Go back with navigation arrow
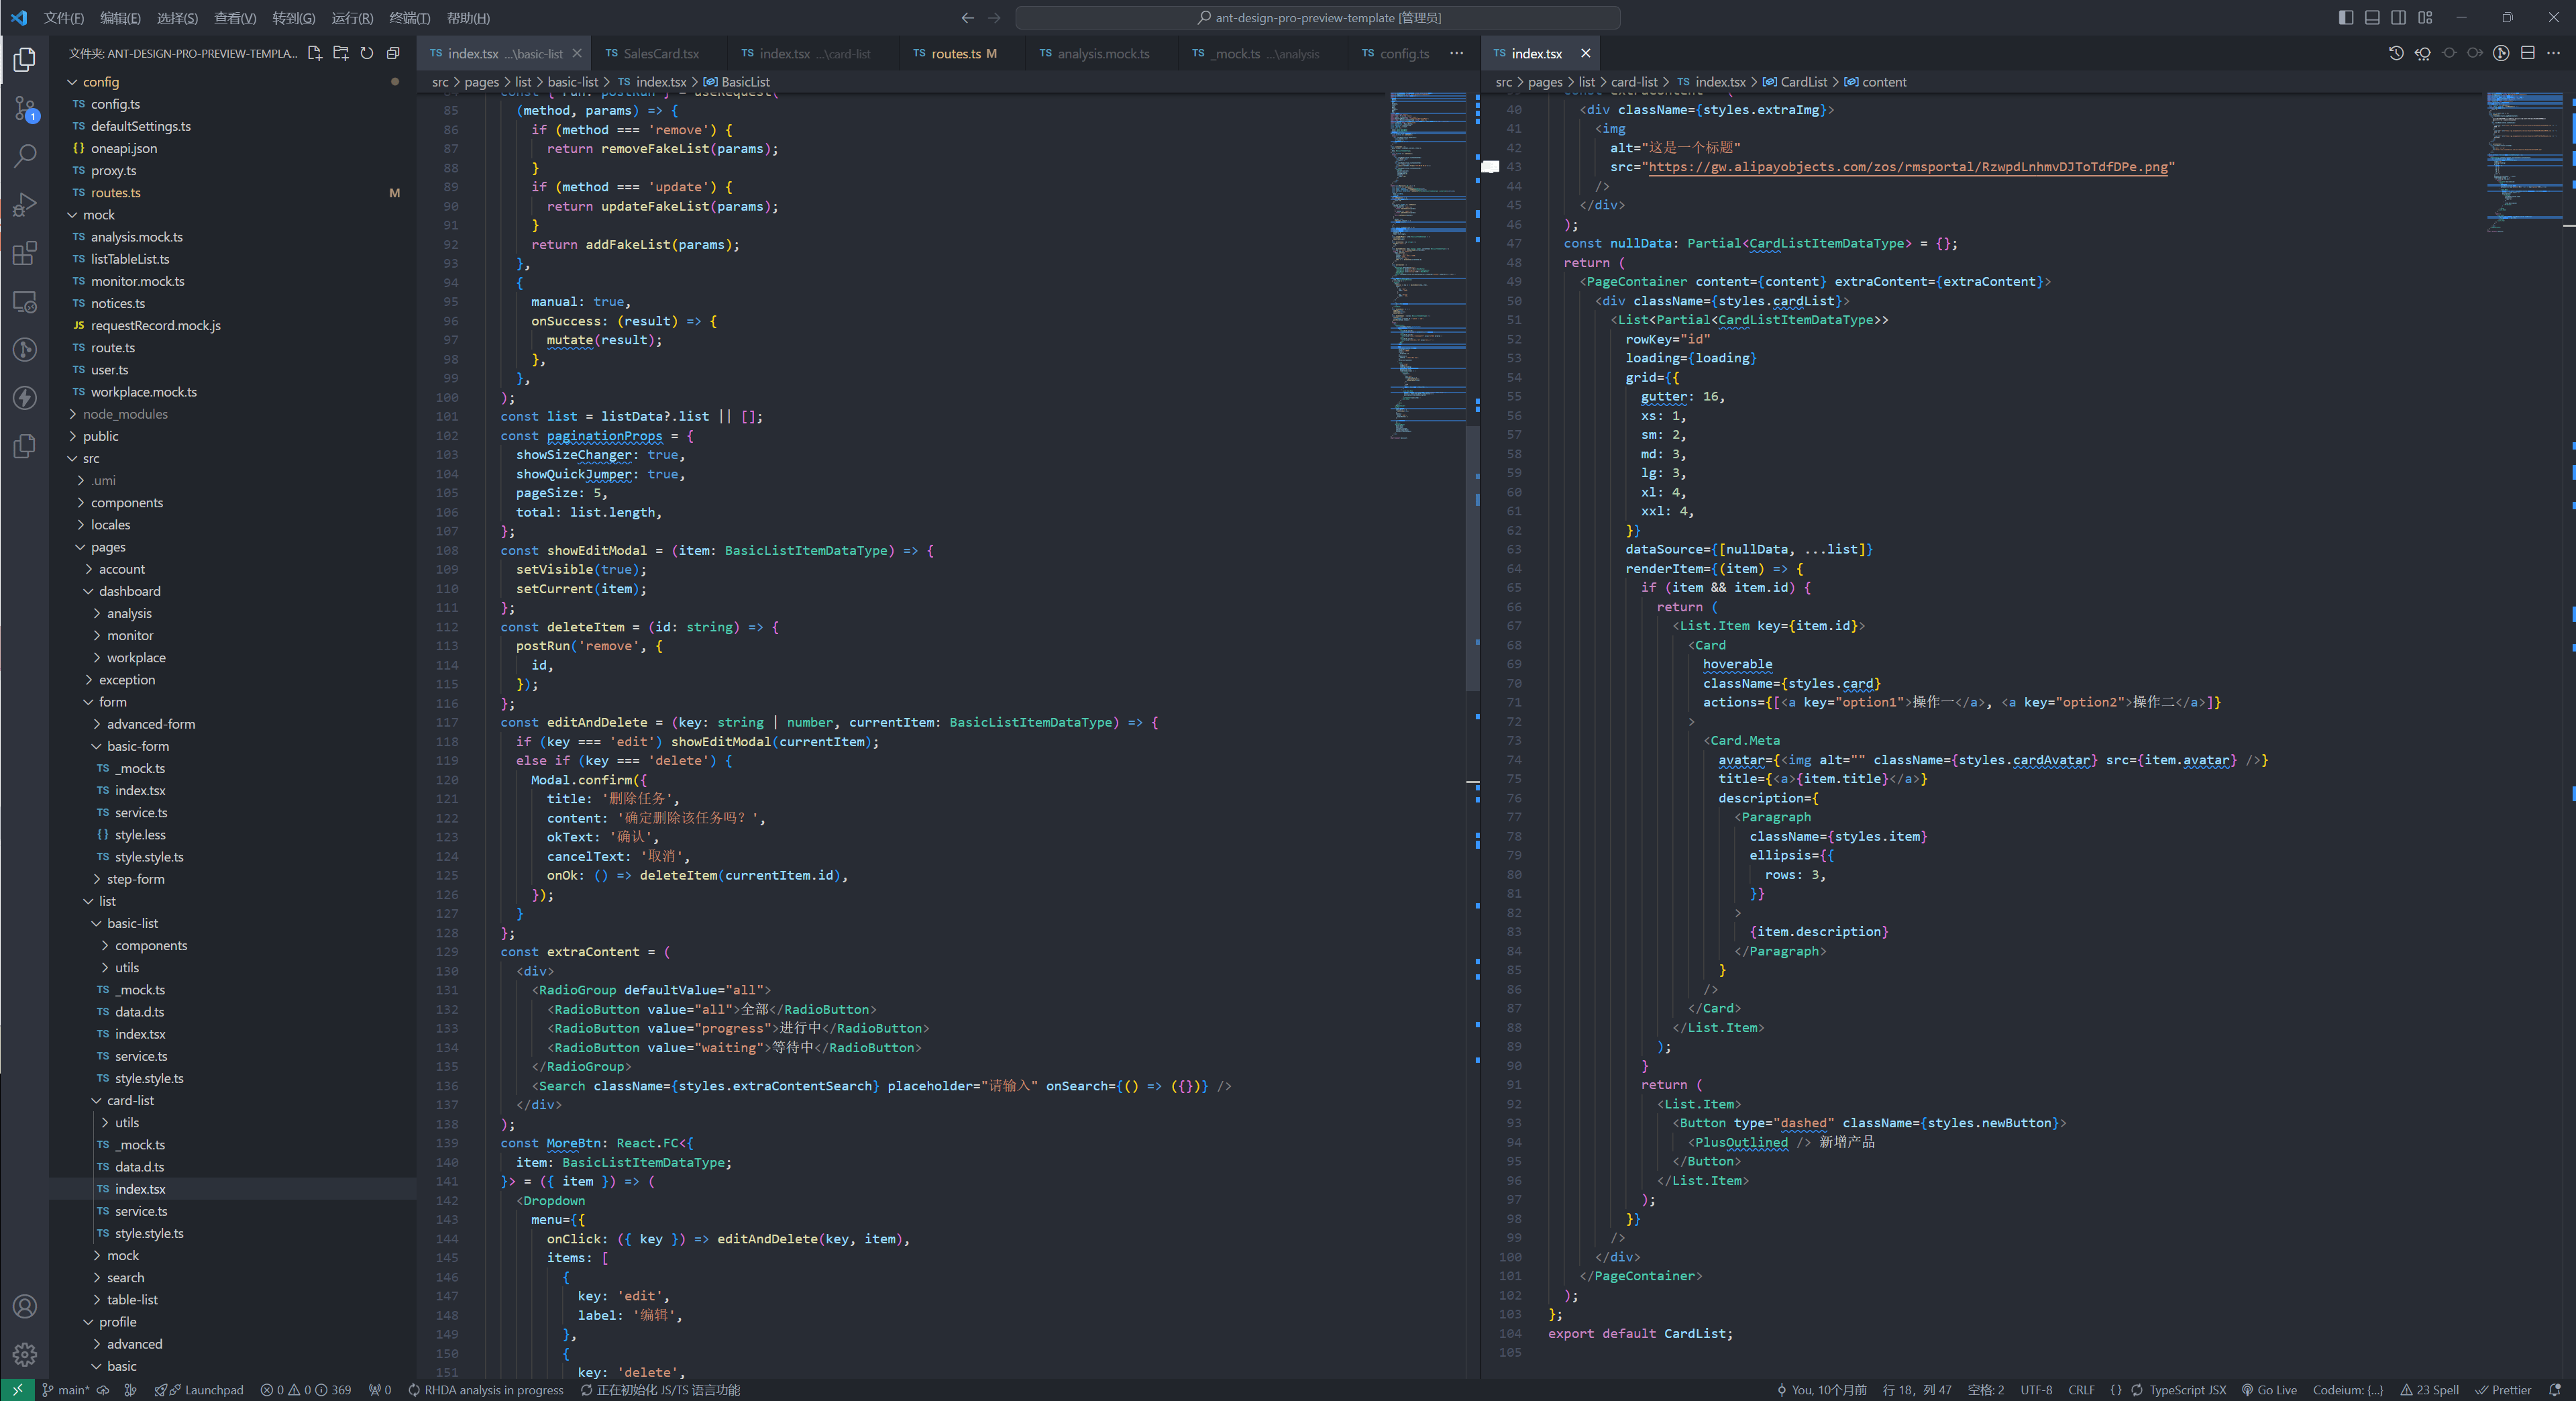This screenshot has height=1401, width=2576. [967, 18]
